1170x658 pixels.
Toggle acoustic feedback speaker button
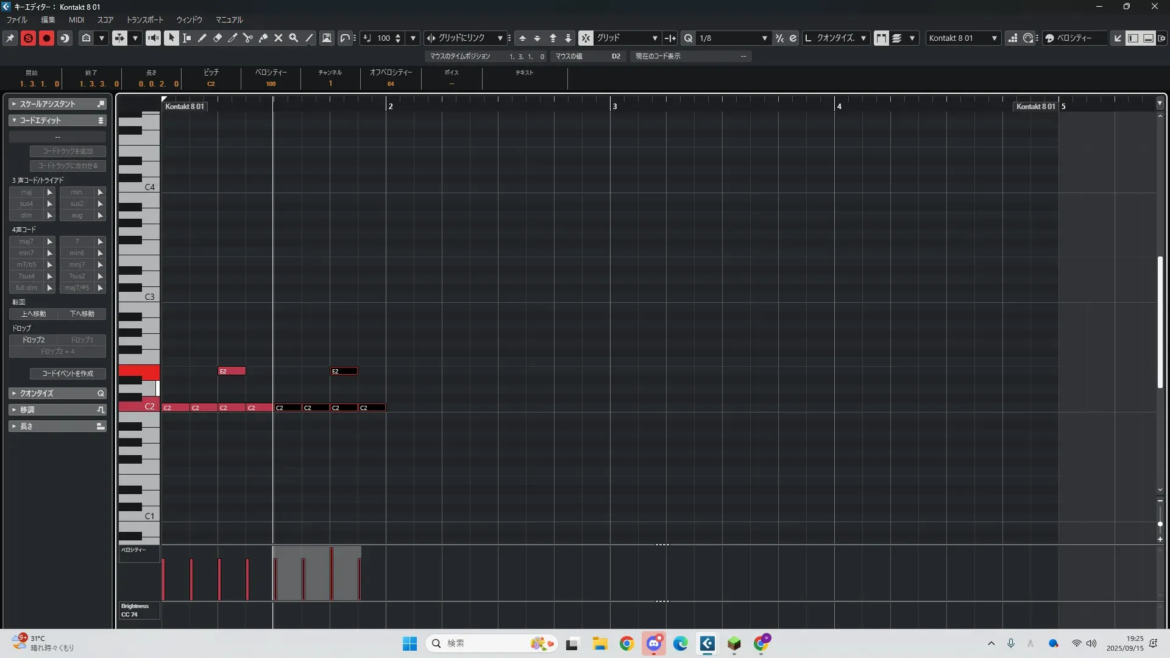click(153, 38)
